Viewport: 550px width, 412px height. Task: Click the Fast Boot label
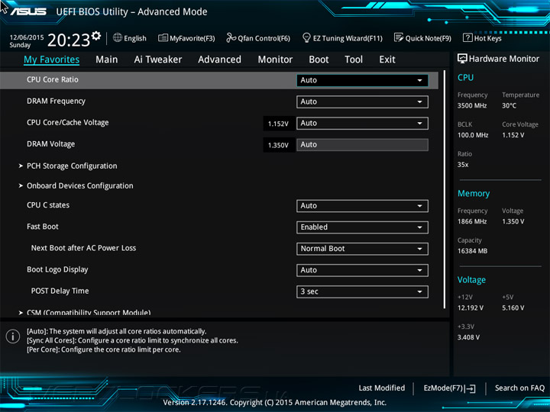43,227
